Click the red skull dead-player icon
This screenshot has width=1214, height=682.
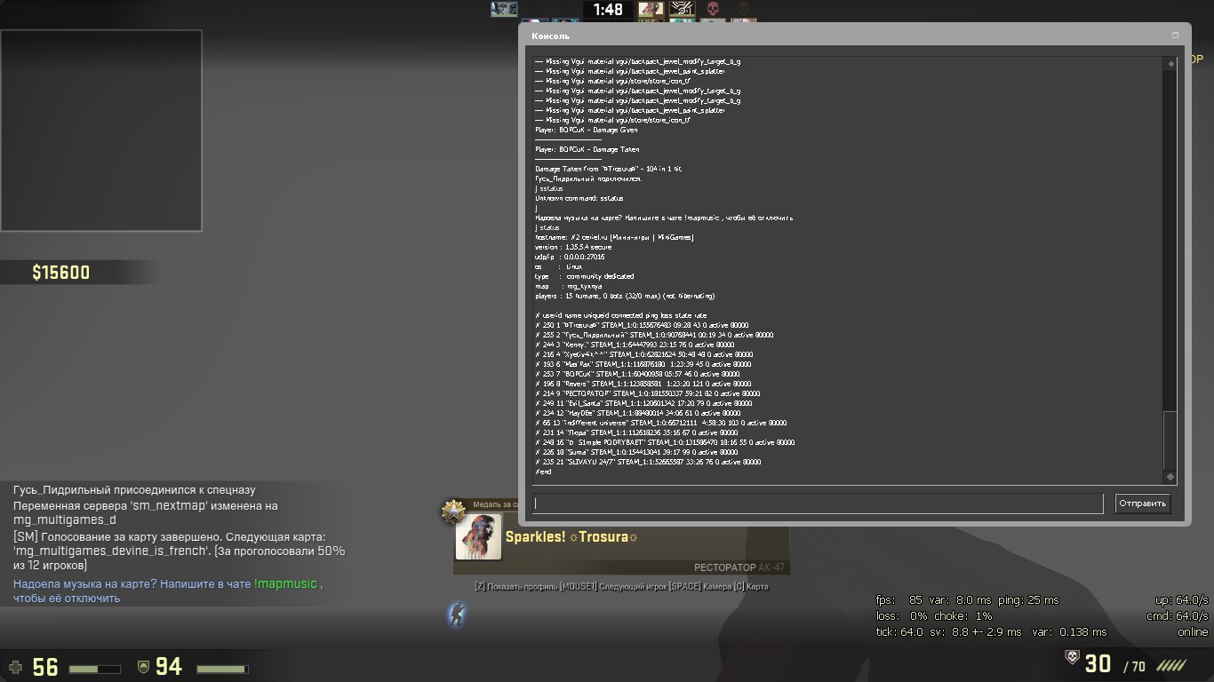pyautogui.click(x=712, y=9)
